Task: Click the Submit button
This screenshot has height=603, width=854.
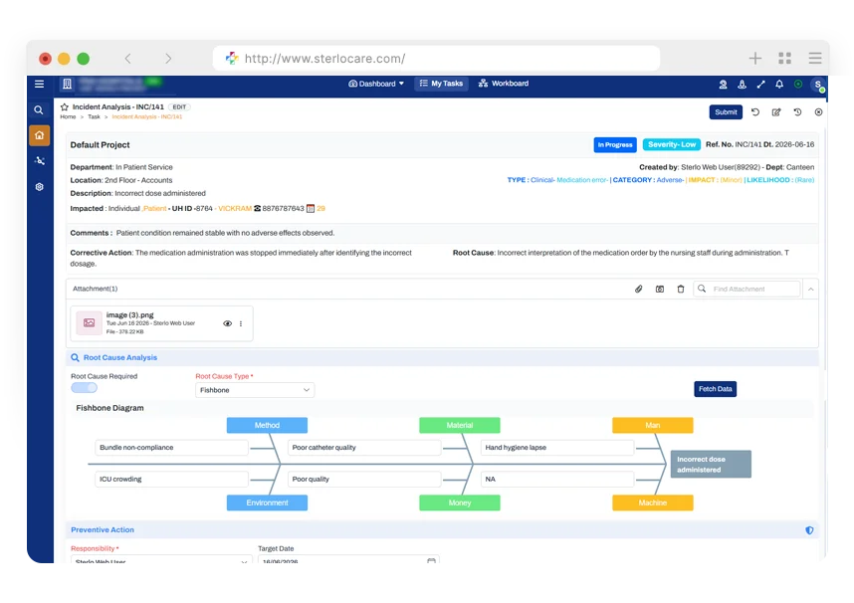Action: [x=726, y=112]
